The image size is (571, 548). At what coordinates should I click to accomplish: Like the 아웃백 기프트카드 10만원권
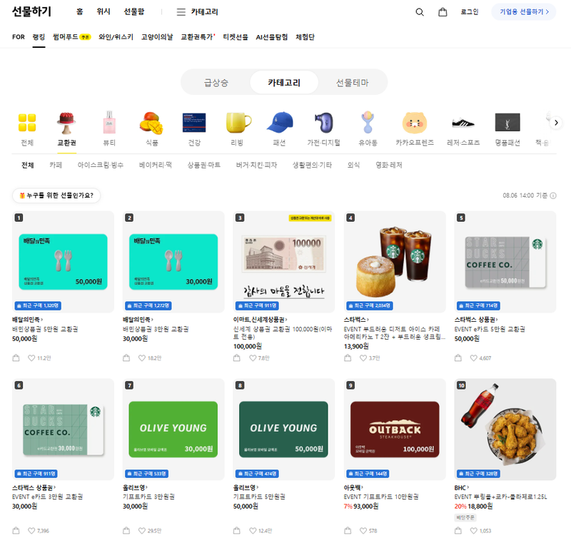pos(363,531)
